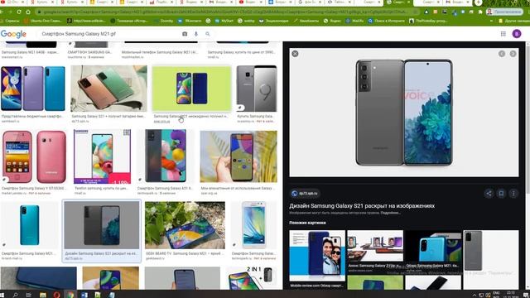530x298 pixels.
Task: Save previewed image to collection bookmark
Action: tap(501, 193)
